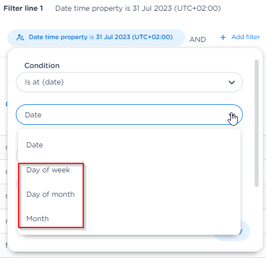Click the filter panel's vertical scrollbar thumb
The width and height of the screenshot is (266, 258).
pos(256,123)
